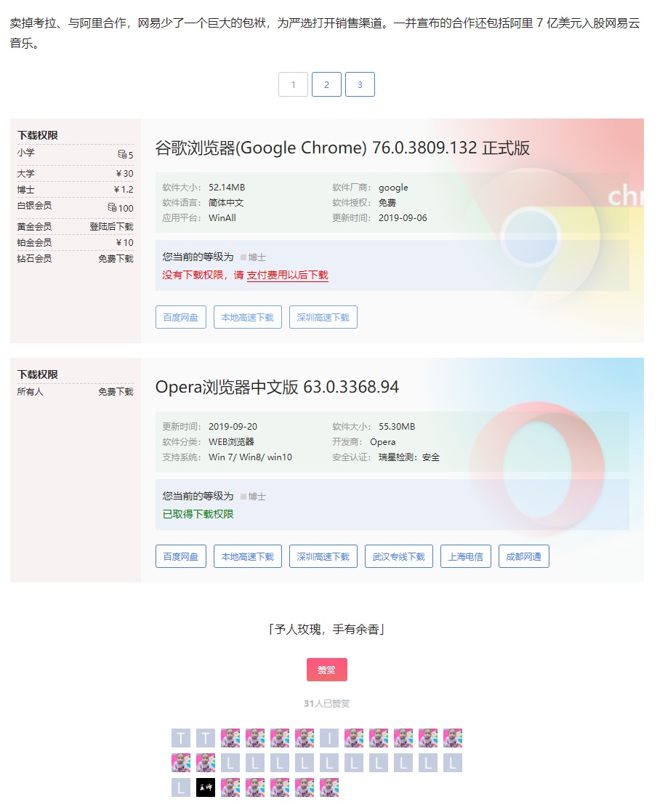The image size is (665, 810).
Task: Click 本地高速下载 under Opera download
Action: point(248,556)
